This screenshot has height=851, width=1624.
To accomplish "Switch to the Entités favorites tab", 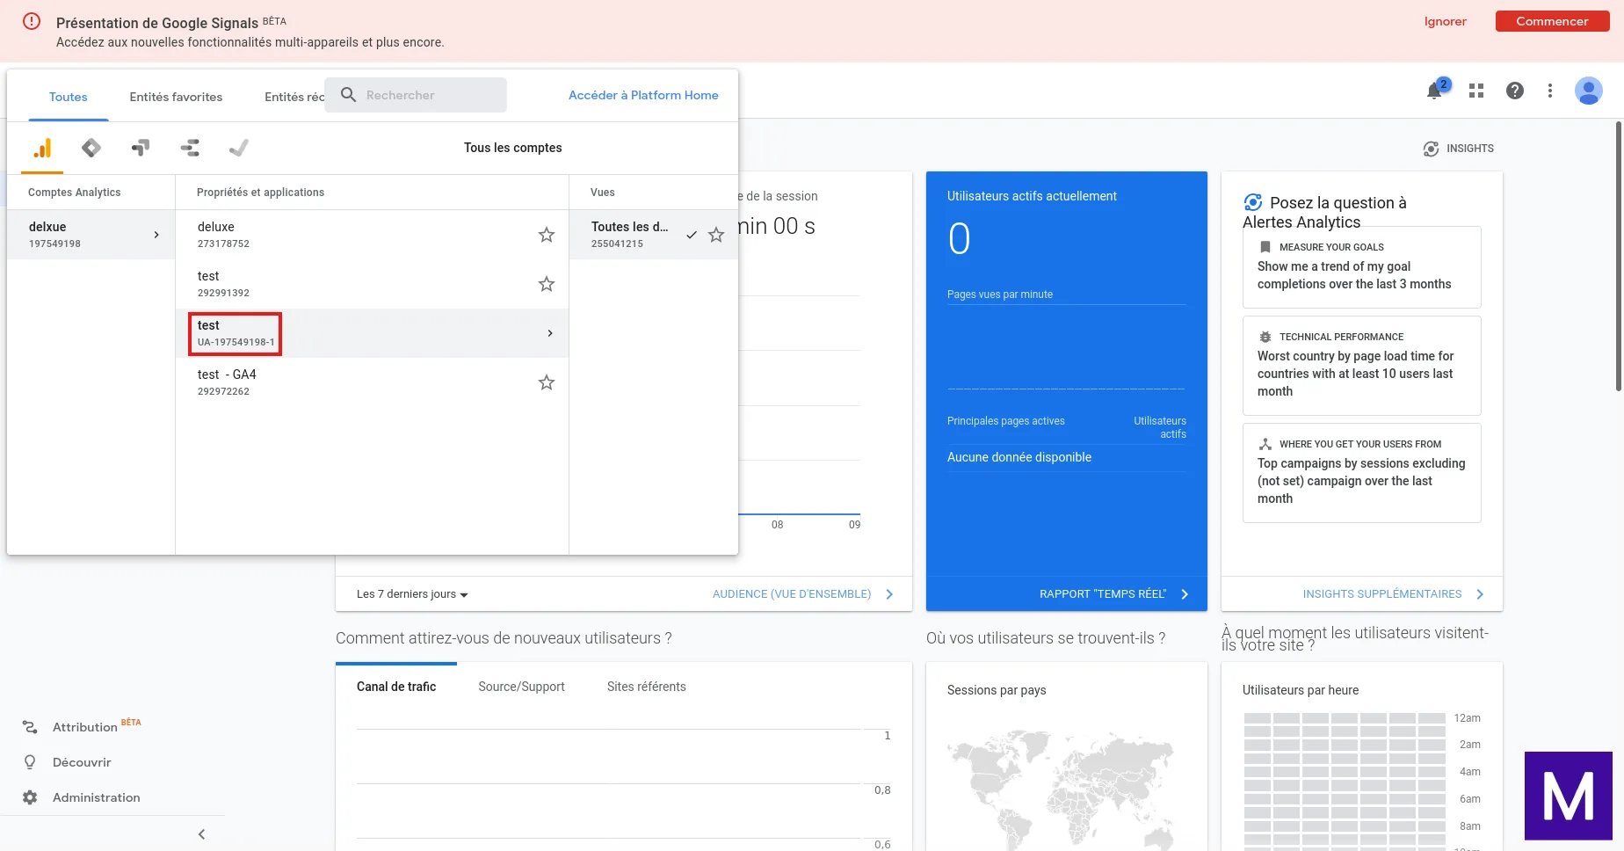I will [x=176, y=97].
